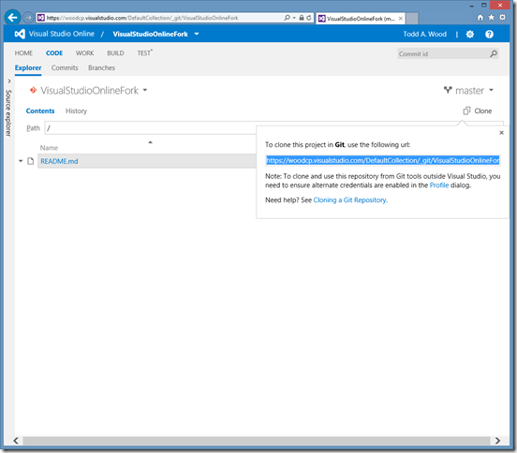Click the README.md file icon
The width and height of the screenshot is (517, 453).
pyautogui.click(x=31, y=161)
